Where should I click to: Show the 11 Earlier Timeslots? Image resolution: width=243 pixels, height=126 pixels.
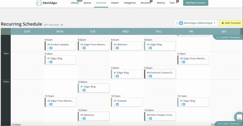pos(228,38)
